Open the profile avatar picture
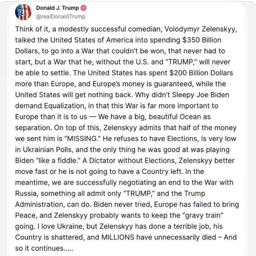 [x=23, y=12]
